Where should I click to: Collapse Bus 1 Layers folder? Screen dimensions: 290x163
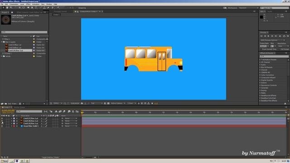(2, 42)
